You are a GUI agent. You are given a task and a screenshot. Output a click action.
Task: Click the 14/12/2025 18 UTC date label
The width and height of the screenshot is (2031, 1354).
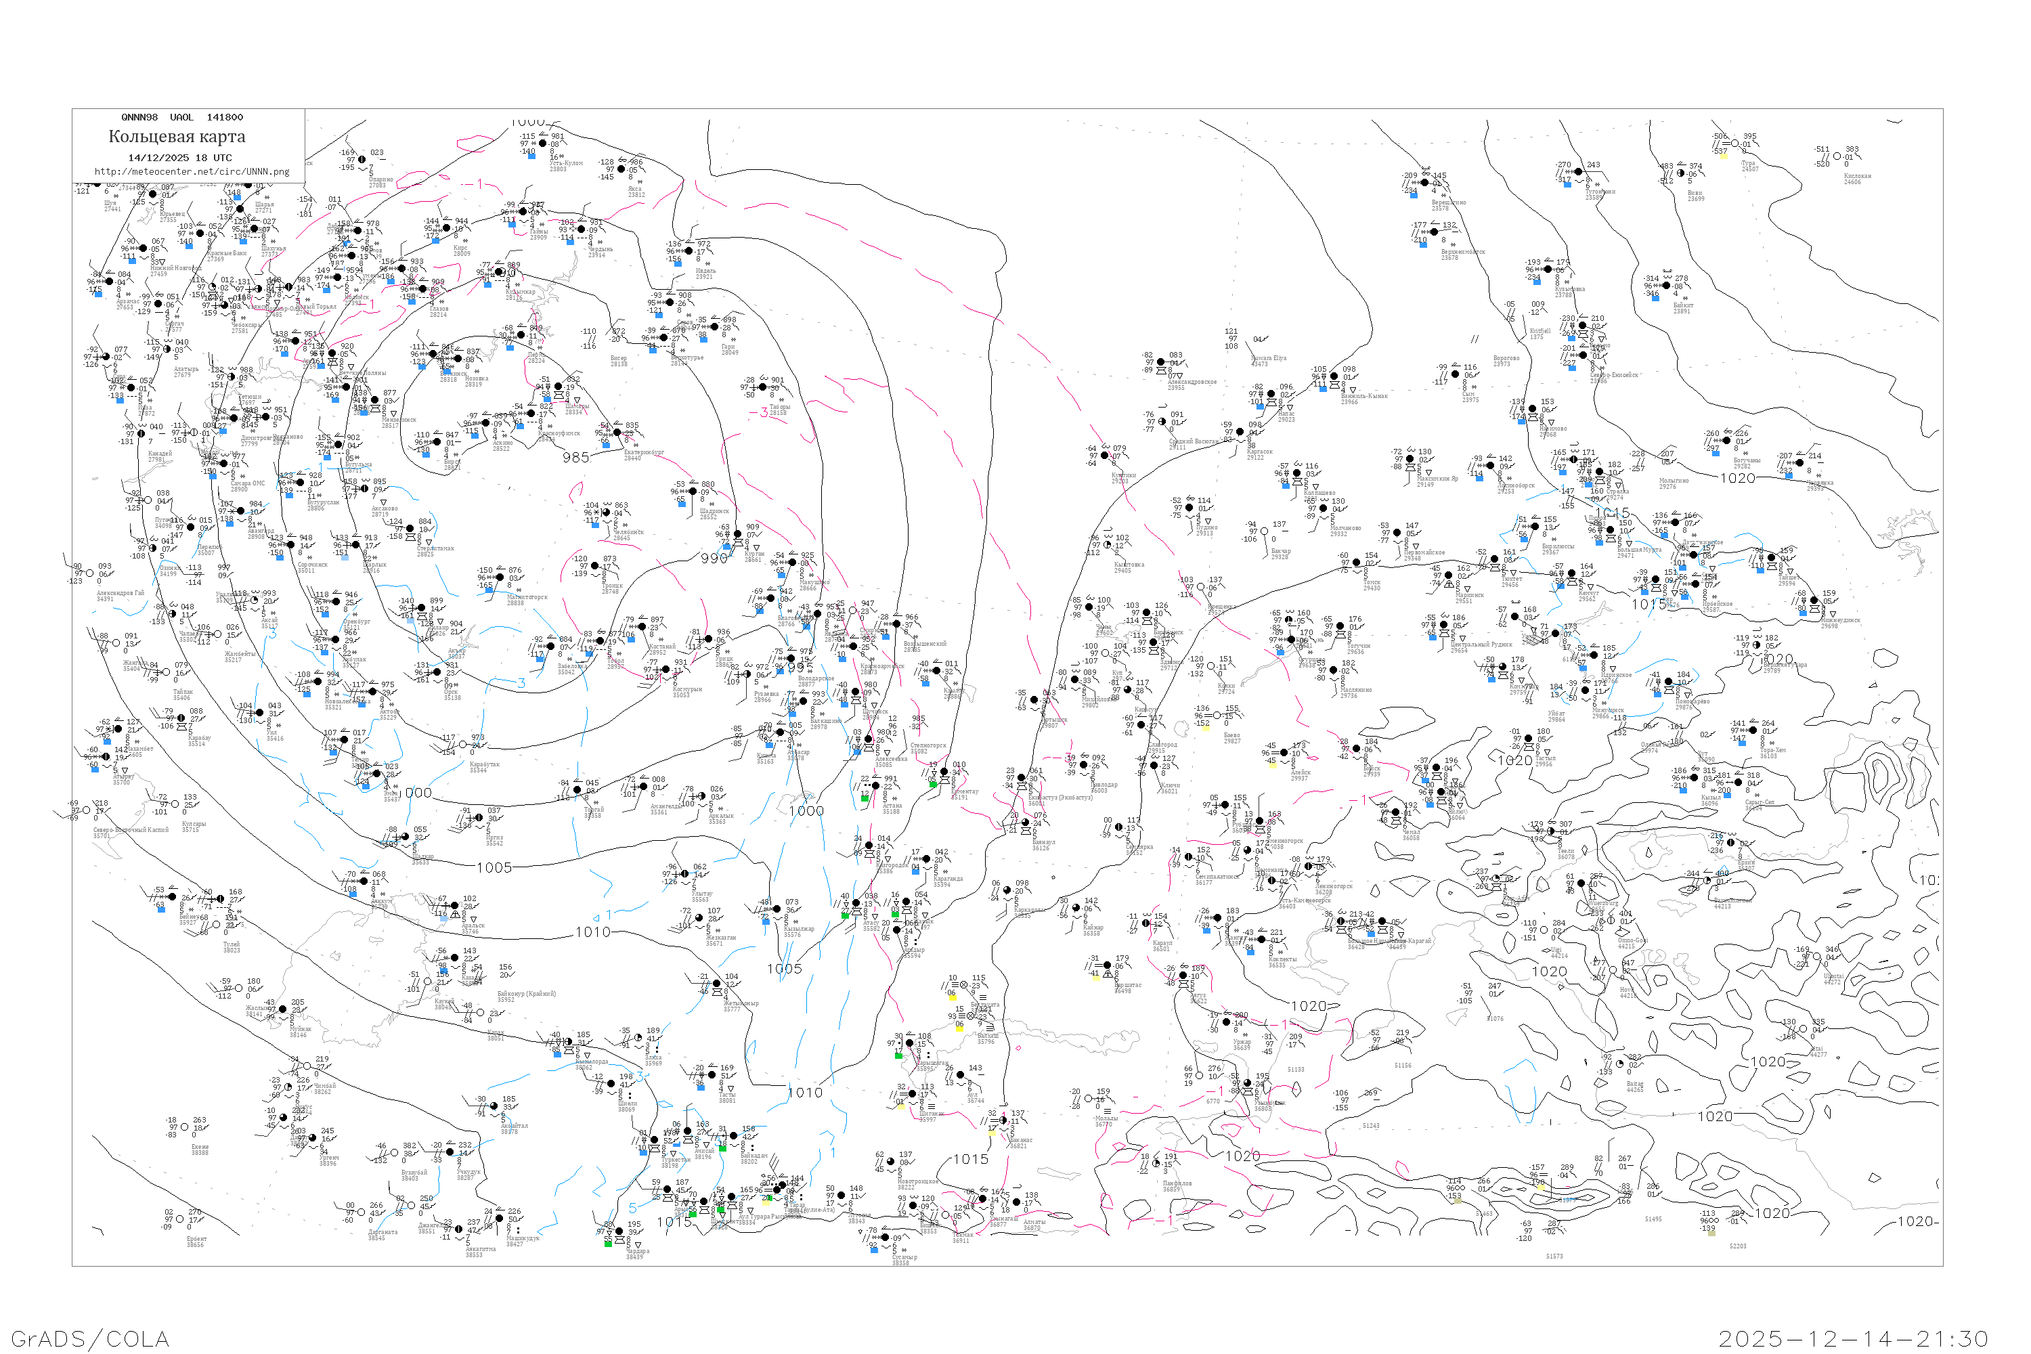click(x=179, y=158)
